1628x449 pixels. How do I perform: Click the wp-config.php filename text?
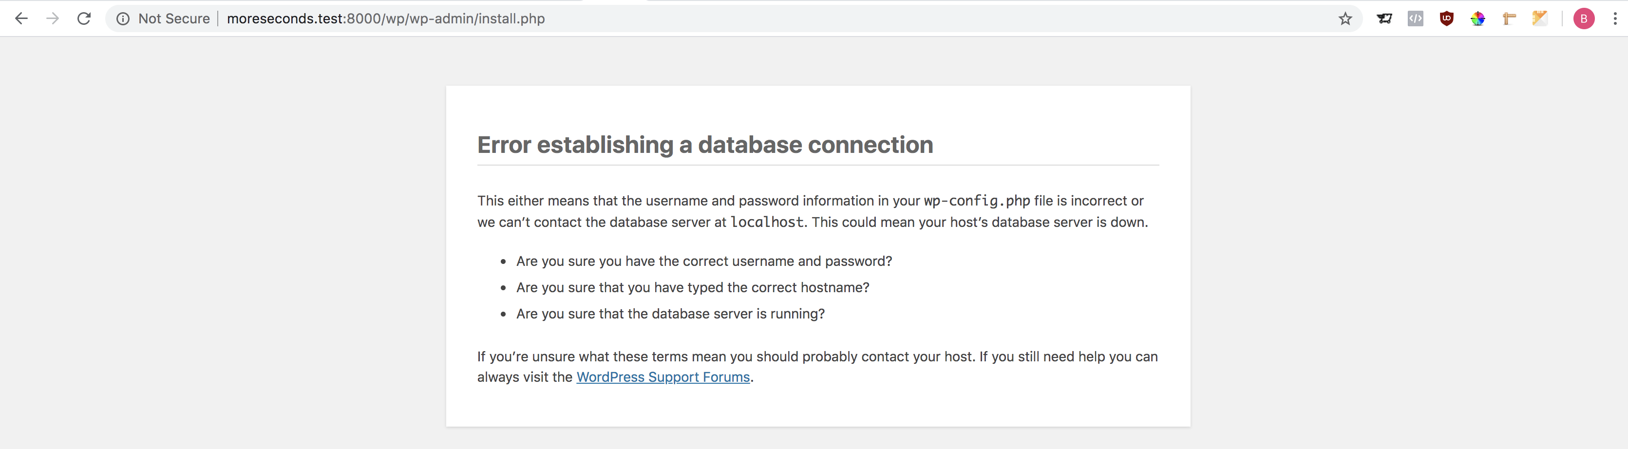(976, 201)
